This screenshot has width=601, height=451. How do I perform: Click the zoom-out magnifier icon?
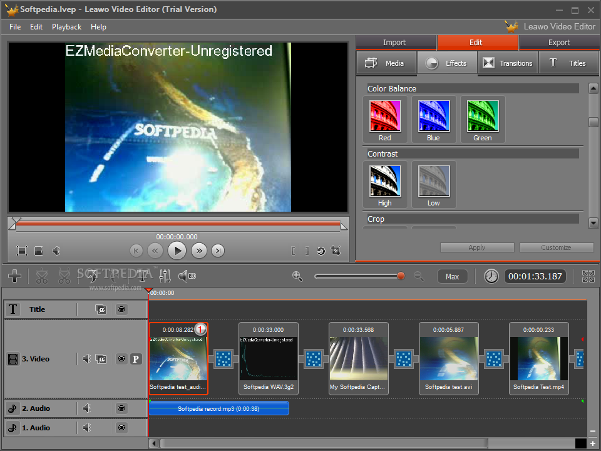click(x=419, y=276)
